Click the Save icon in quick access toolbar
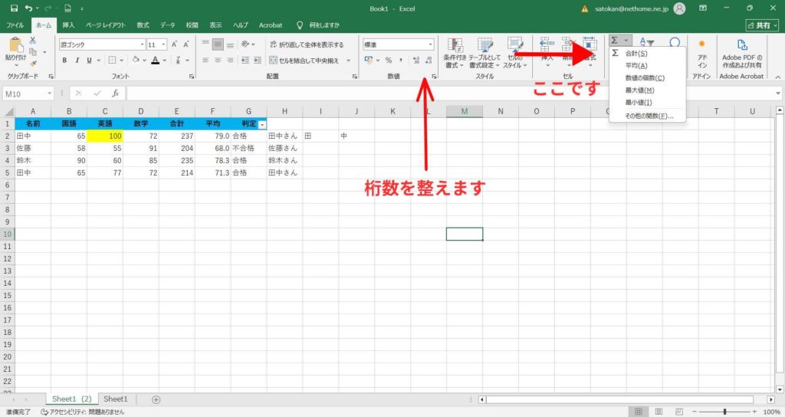This screenshot has height=417, width=785. tap(14, 8)
